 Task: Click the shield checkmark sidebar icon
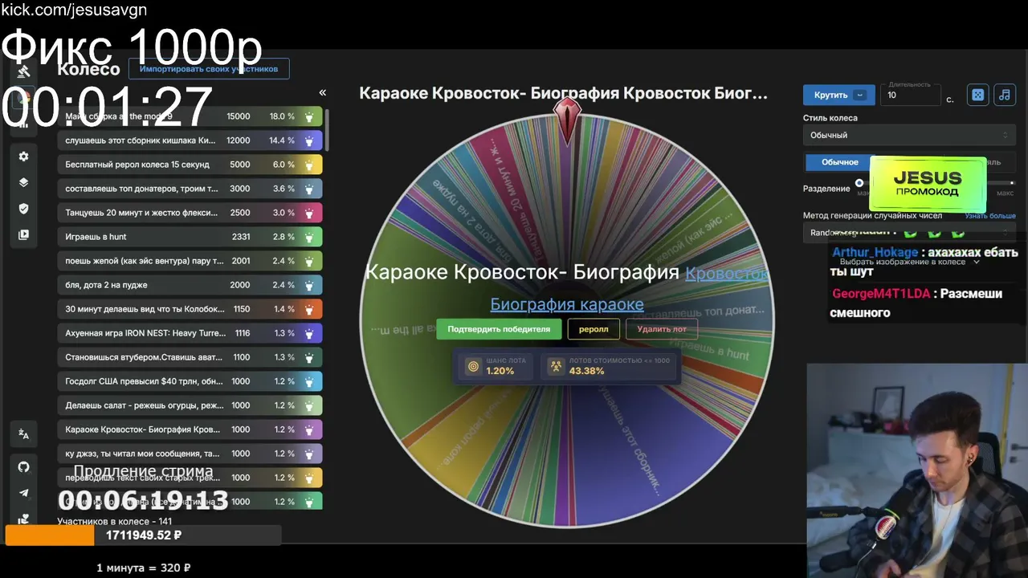point(24,209)
